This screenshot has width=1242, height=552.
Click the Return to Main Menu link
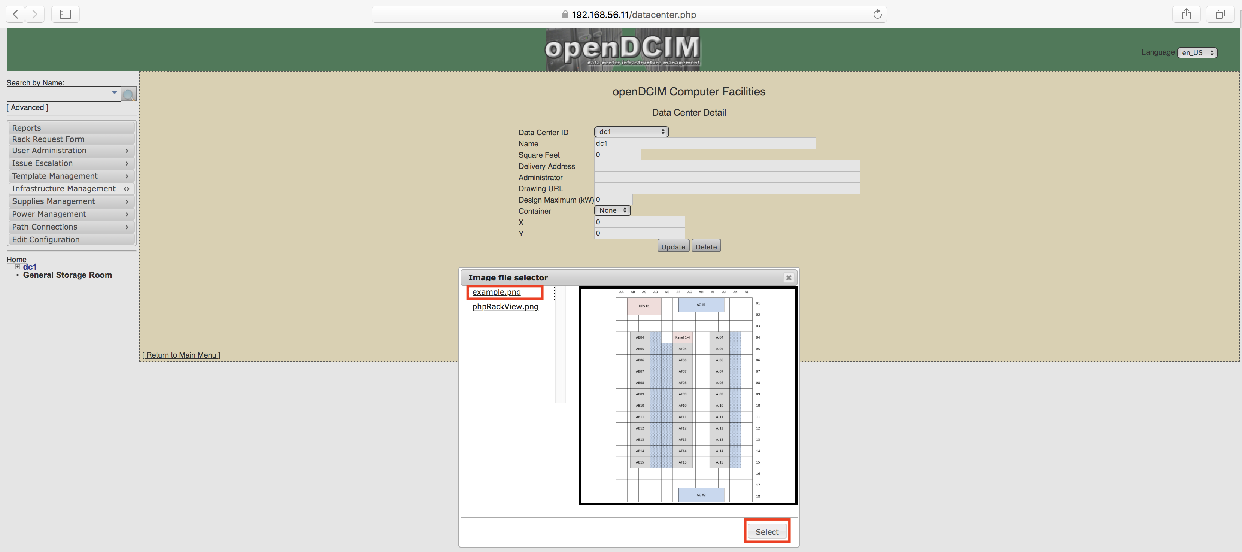[181, 355]
